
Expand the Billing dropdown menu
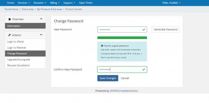(55, 3)
